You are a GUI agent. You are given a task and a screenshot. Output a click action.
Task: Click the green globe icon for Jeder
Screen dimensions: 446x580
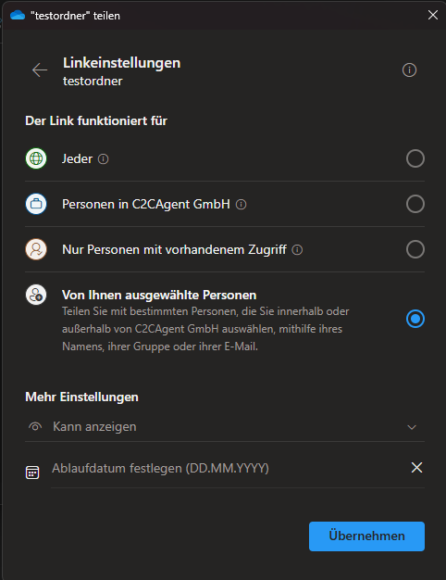pos(36,158)
